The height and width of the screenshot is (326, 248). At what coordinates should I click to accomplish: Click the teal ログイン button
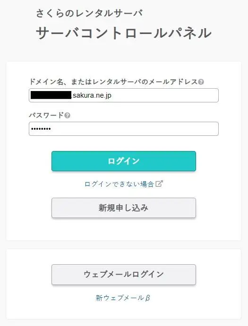coord(124,161)
